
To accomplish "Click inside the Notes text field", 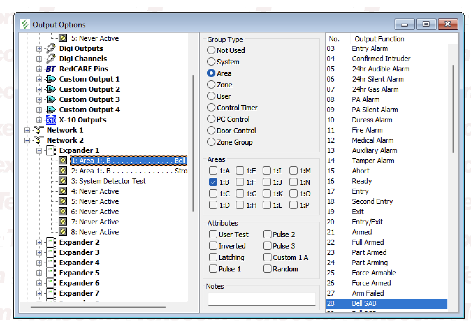I will (x=262, y=299).
